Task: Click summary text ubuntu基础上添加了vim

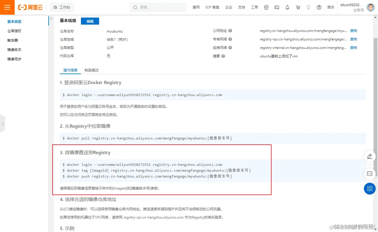Action: [279, 56]
